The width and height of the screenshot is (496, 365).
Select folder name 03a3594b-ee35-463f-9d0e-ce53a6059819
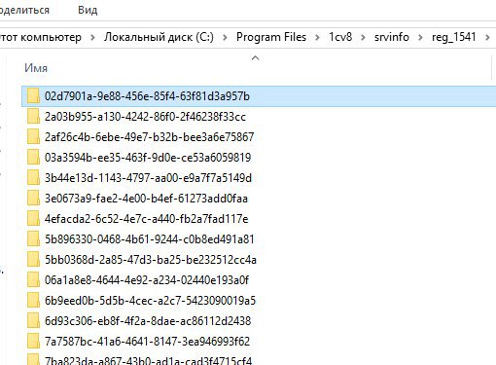pos(148,158)
